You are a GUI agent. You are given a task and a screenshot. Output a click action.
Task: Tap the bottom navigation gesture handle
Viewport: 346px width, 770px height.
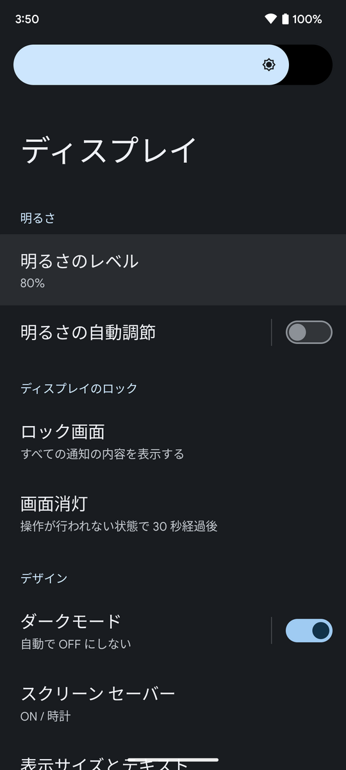(x=173, y=760)
